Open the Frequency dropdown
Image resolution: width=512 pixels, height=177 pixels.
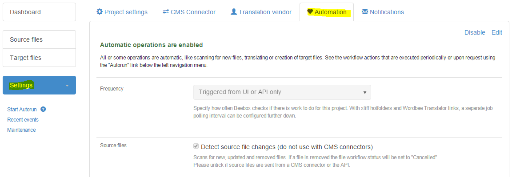coord(282,92)
